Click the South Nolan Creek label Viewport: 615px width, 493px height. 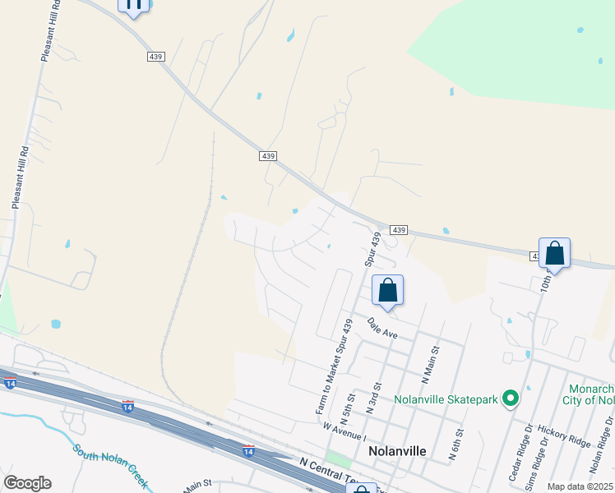[111, 466]
